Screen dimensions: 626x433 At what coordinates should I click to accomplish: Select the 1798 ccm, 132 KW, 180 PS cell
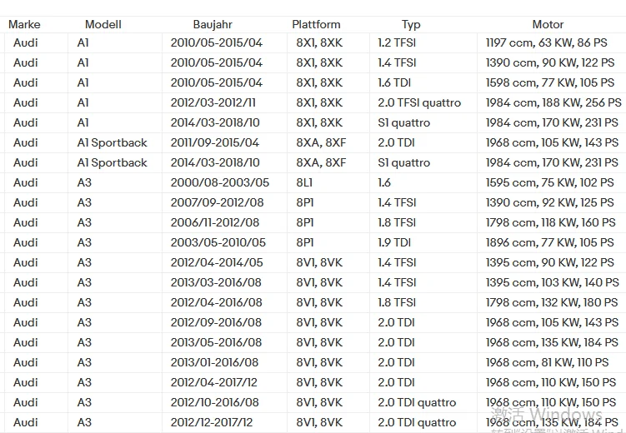pos(552,302)
